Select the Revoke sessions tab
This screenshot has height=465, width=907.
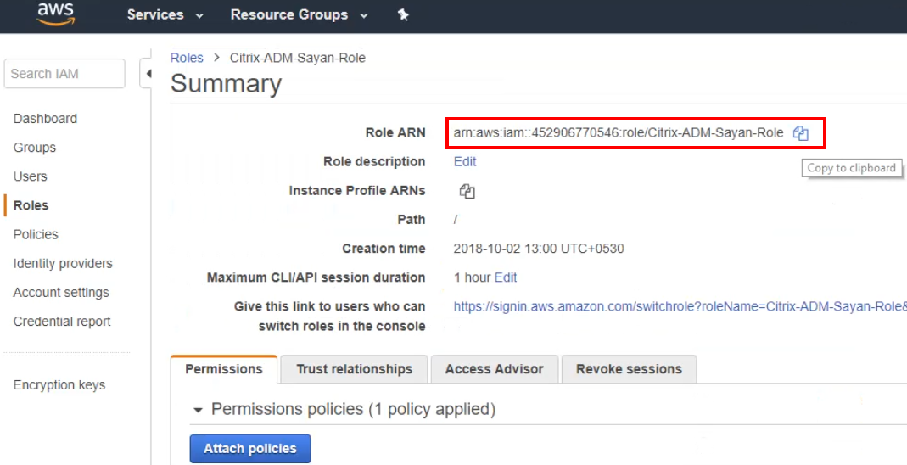629,369
